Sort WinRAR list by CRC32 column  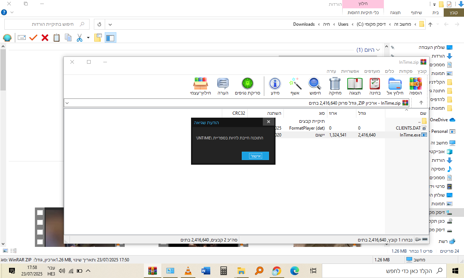[x=235, y=113]
